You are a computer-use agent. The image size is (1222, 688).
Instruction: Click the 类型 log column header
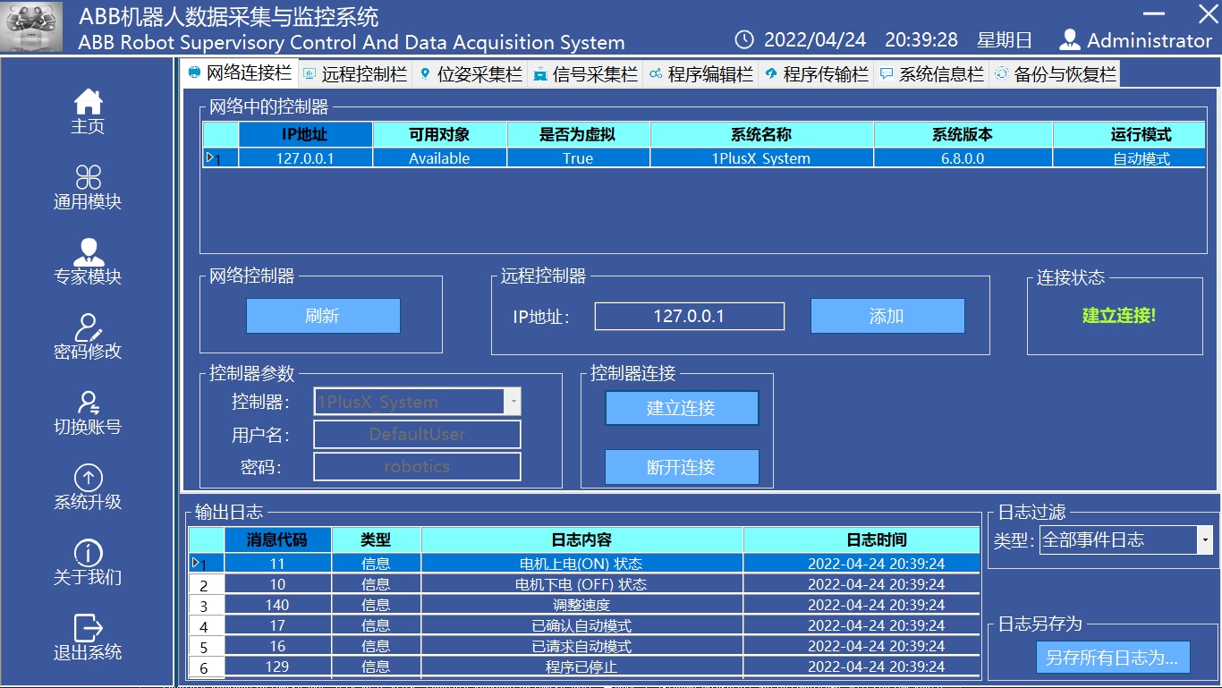[376, 540]
